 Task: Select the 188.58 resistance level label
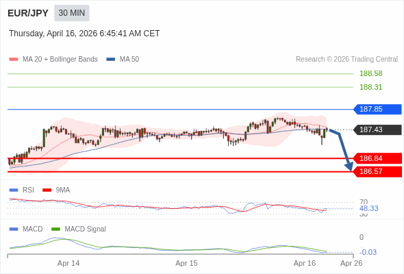point(370,73)
